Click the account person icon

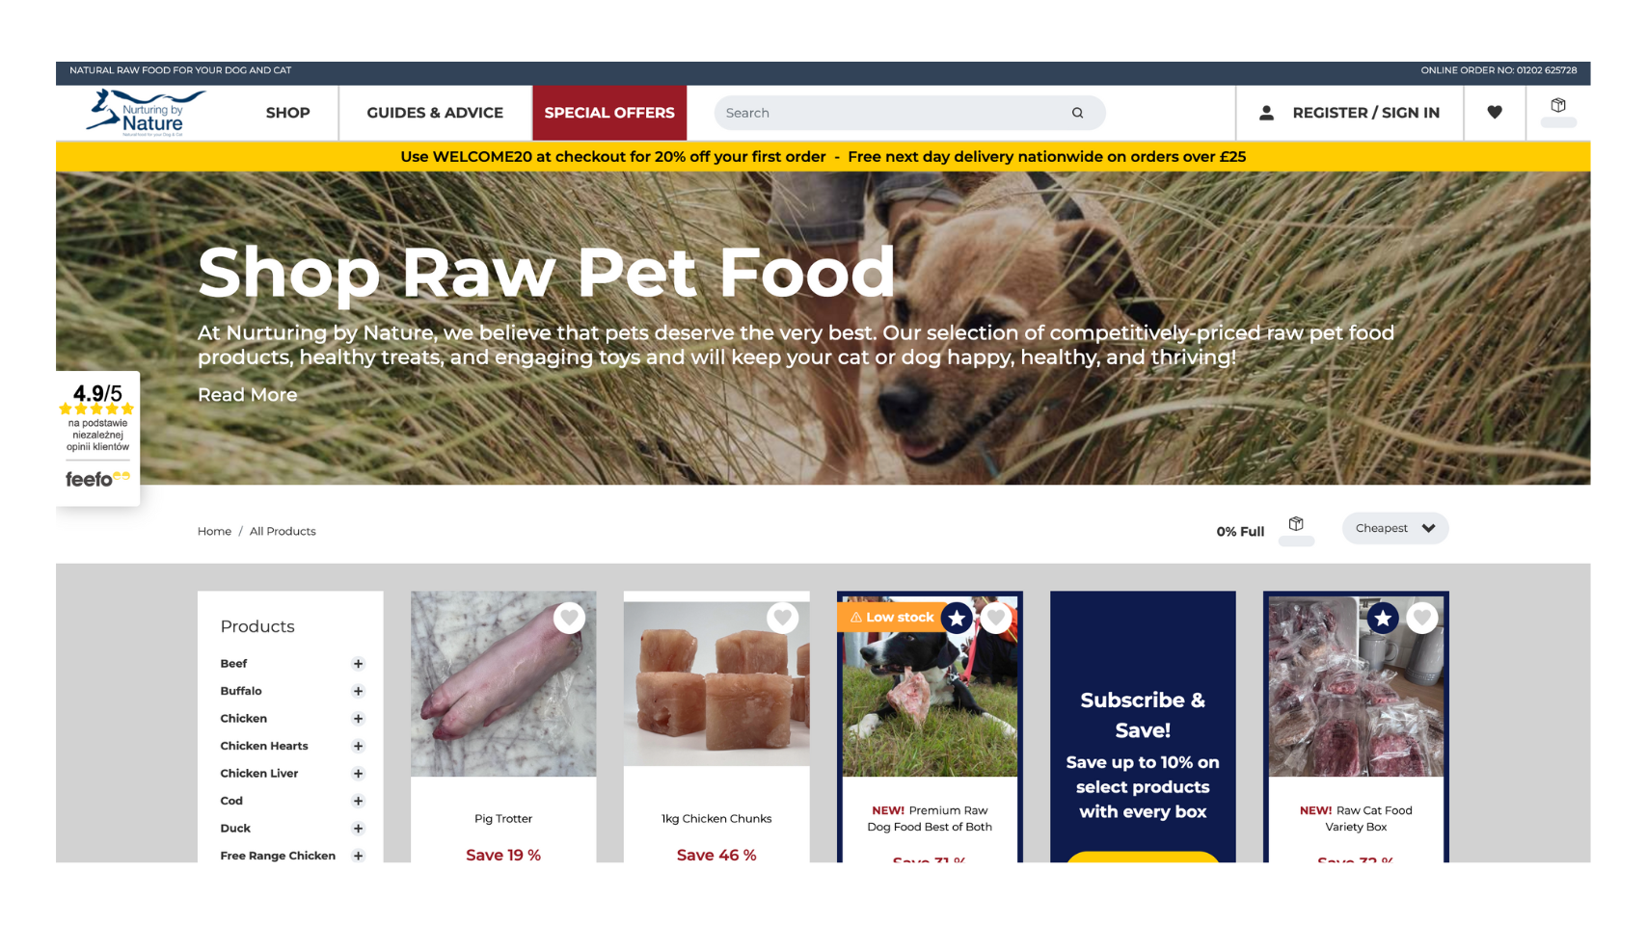1267,113
